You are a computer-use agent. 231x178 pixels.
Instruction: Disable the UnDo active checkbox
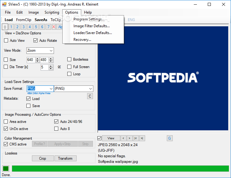(x=6, y=129)
